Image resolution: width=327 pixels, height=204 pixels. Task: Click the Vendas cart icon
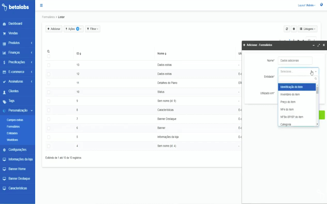[4, 34]
